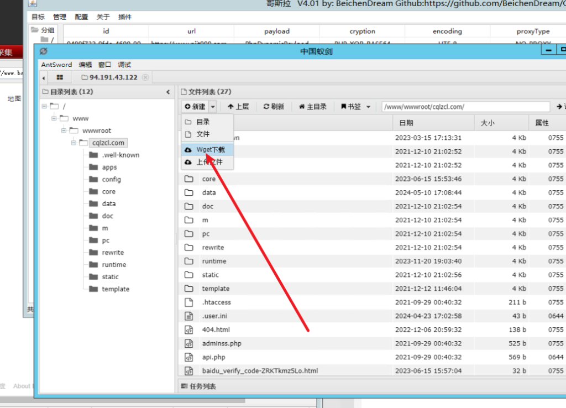Select 目录 in the new-item menu
This screenshot has width=566, height=408.
(203, 122)
